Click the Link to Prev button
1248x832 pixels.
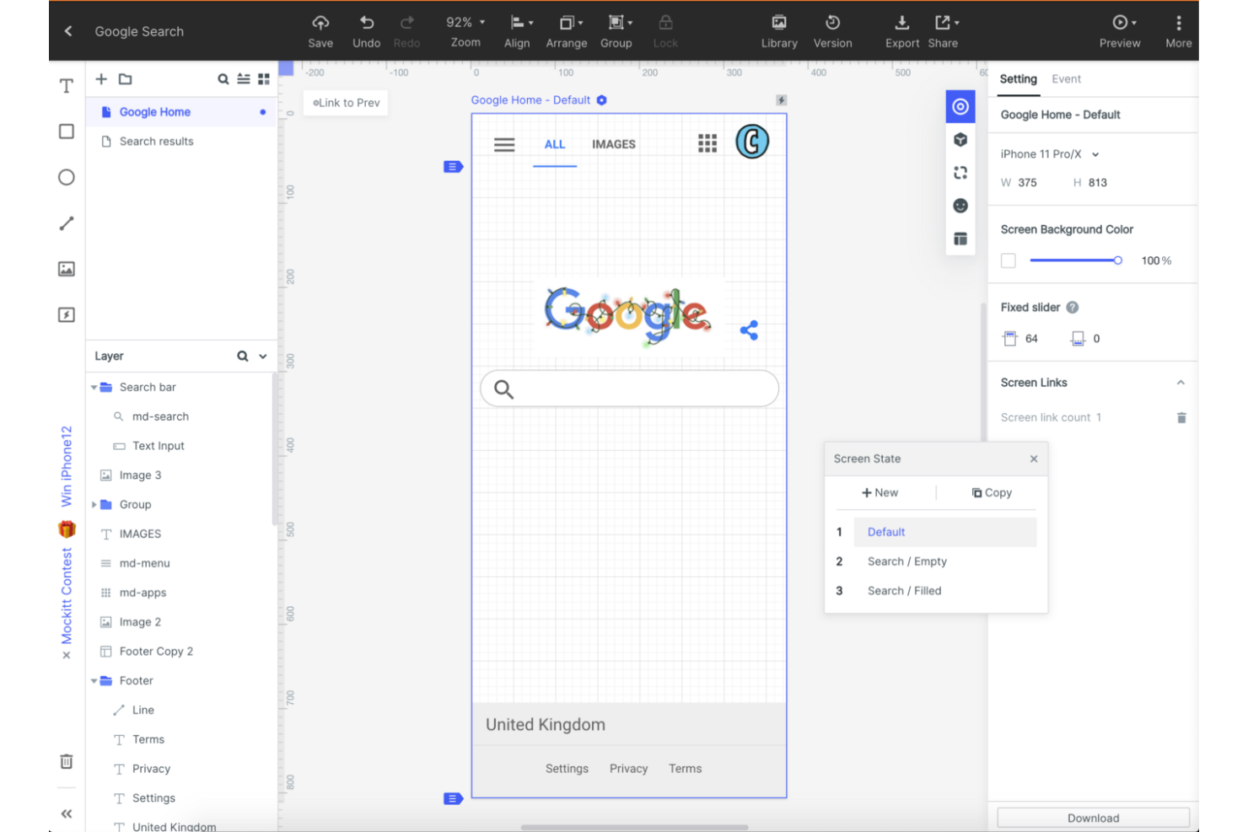click(346, 103)
